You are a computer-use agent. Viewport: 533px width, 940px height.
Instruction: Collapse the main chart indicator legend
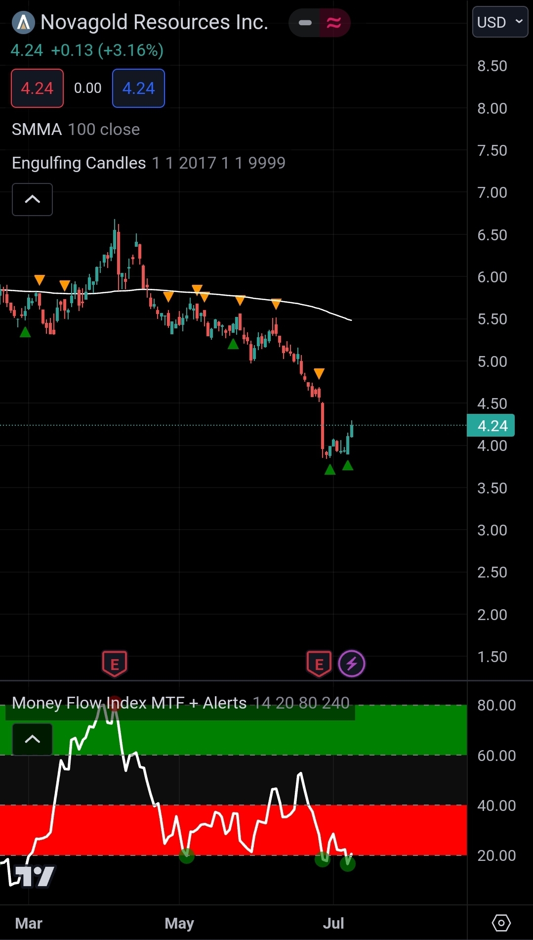[x=32, y=199]
